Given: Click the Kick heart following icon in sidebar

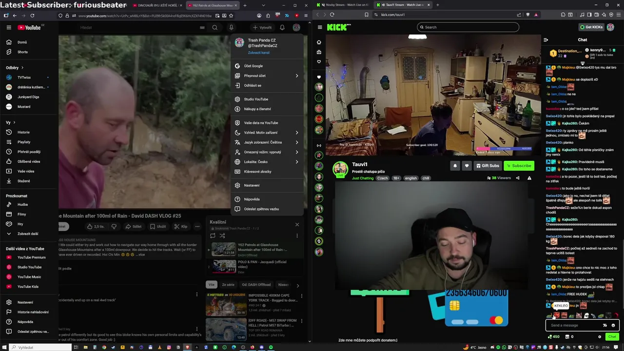Looking at the screenshot, I should pos(319,62).
